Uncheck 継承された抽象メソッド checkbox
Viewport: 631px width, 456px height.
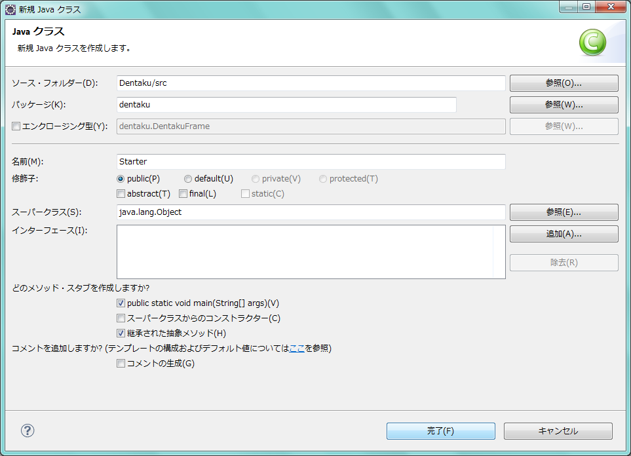(121, 333)
